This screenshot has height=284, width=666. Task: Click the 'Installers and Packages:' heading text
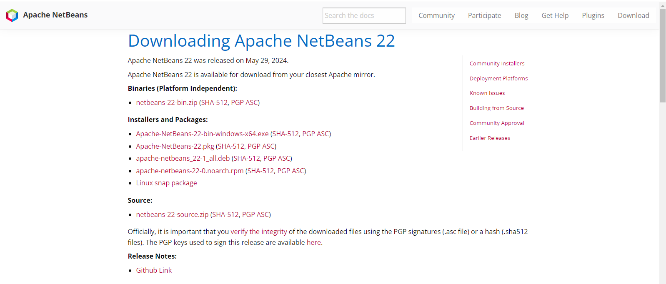(168, 120)
